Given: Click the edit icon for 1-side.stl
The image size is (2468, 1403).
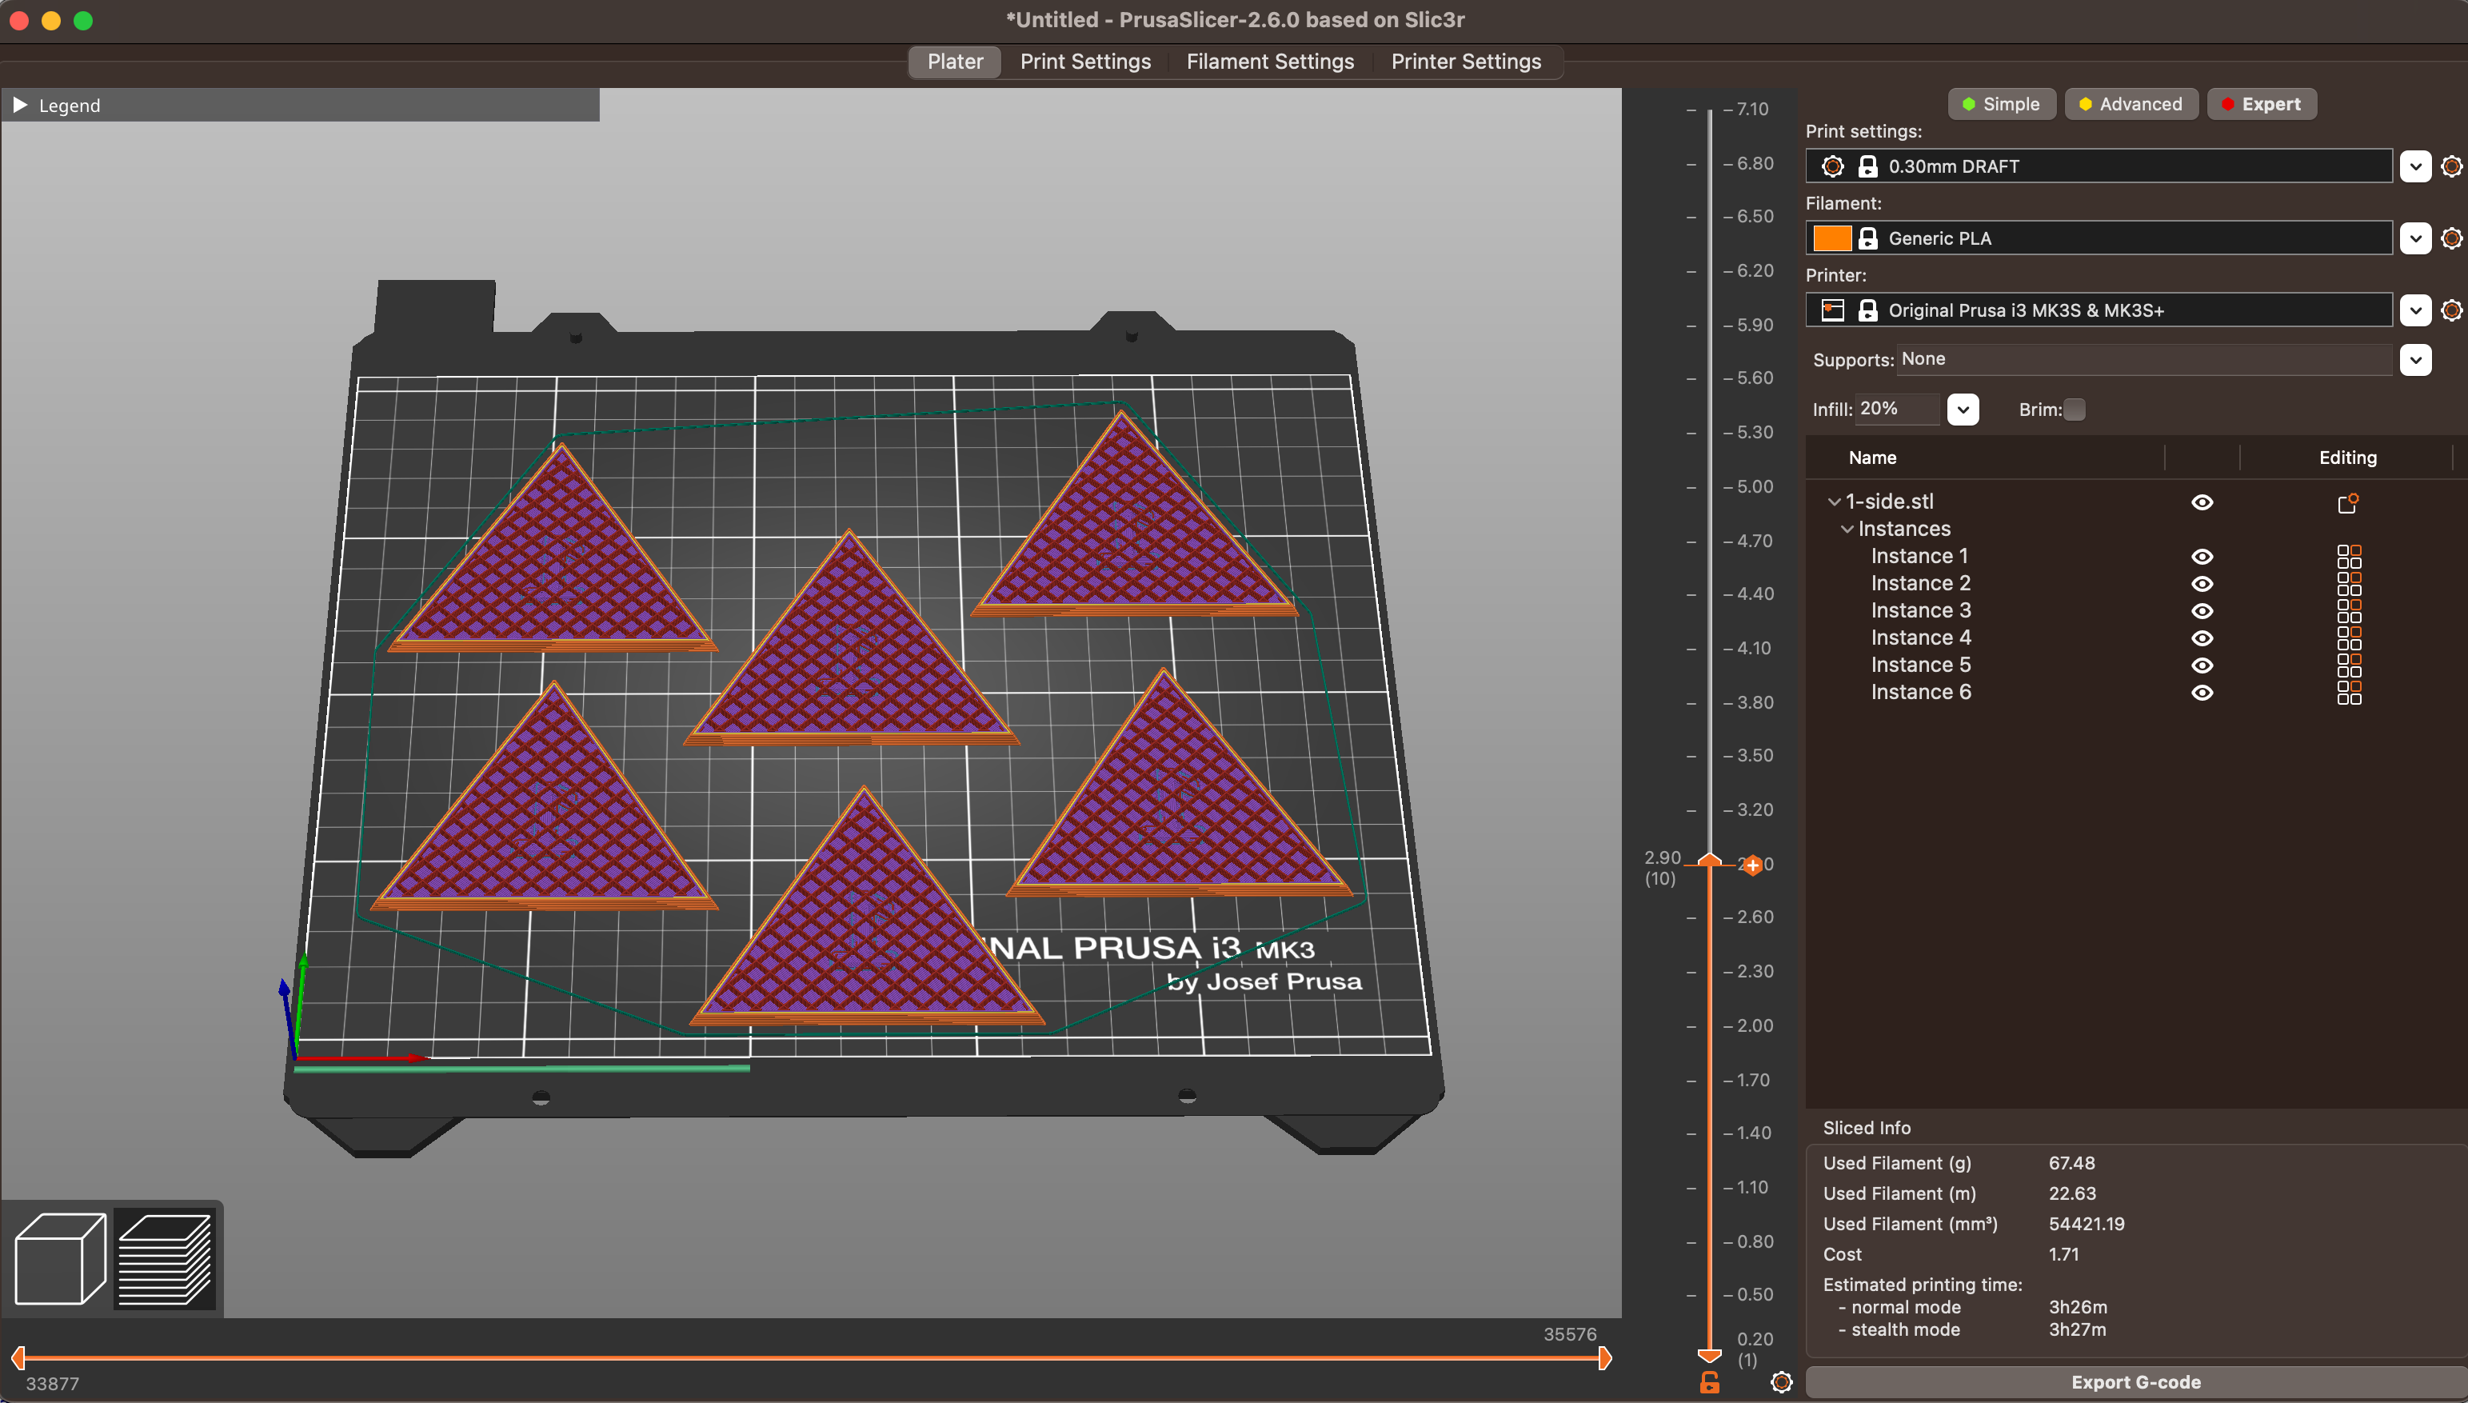Looking at the screenshot, I should coord(2344,502).
